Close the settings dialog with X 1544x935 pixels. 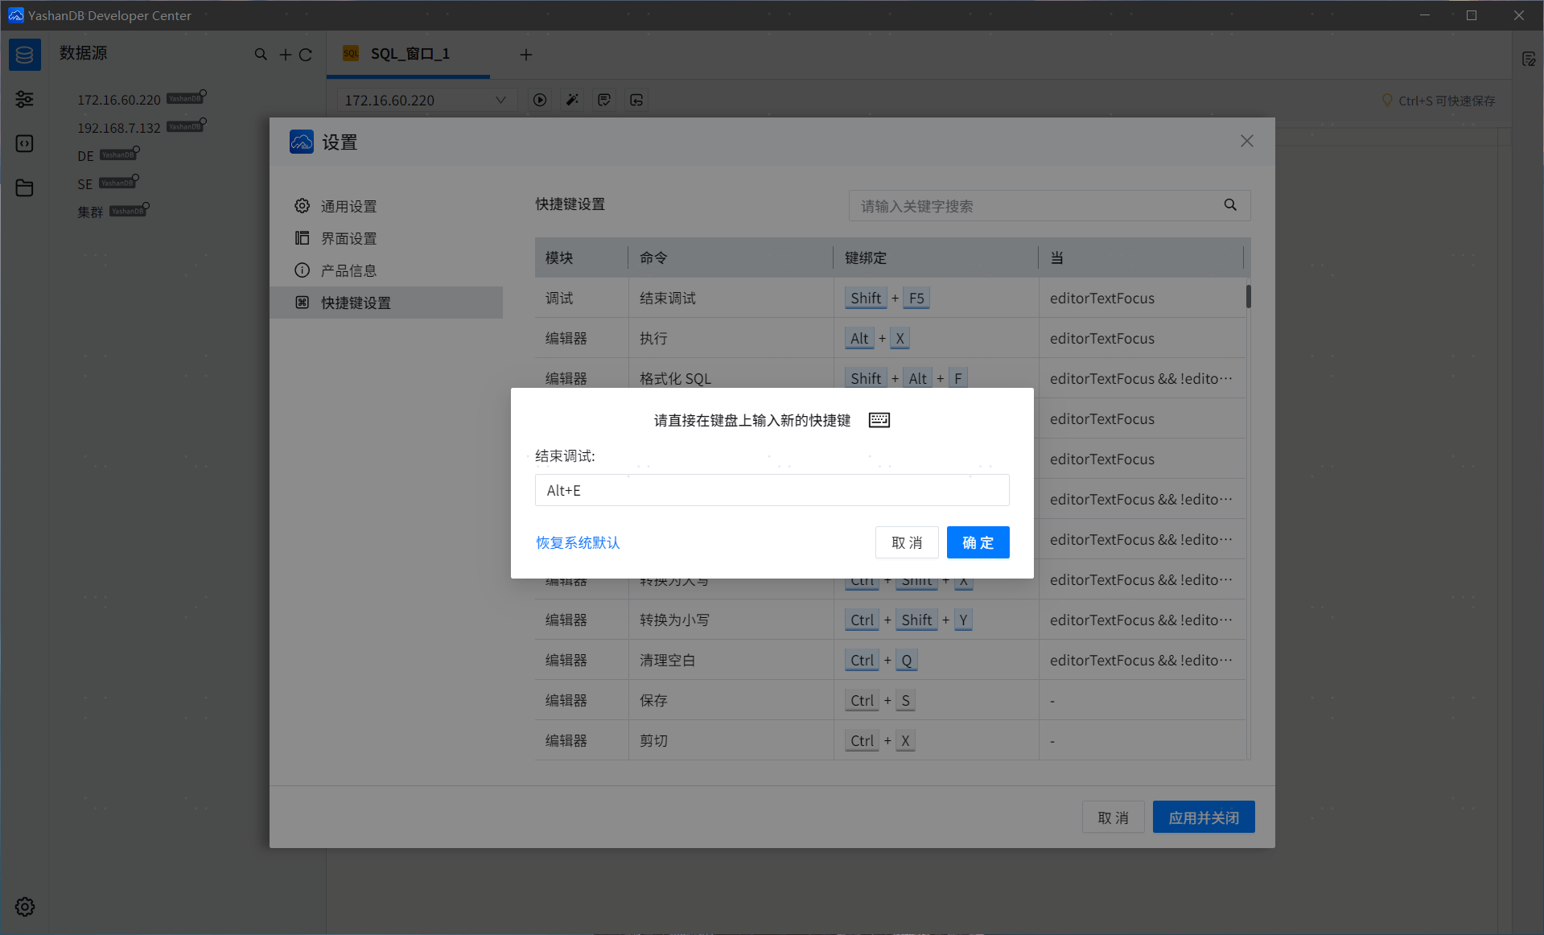[1246, 141]
